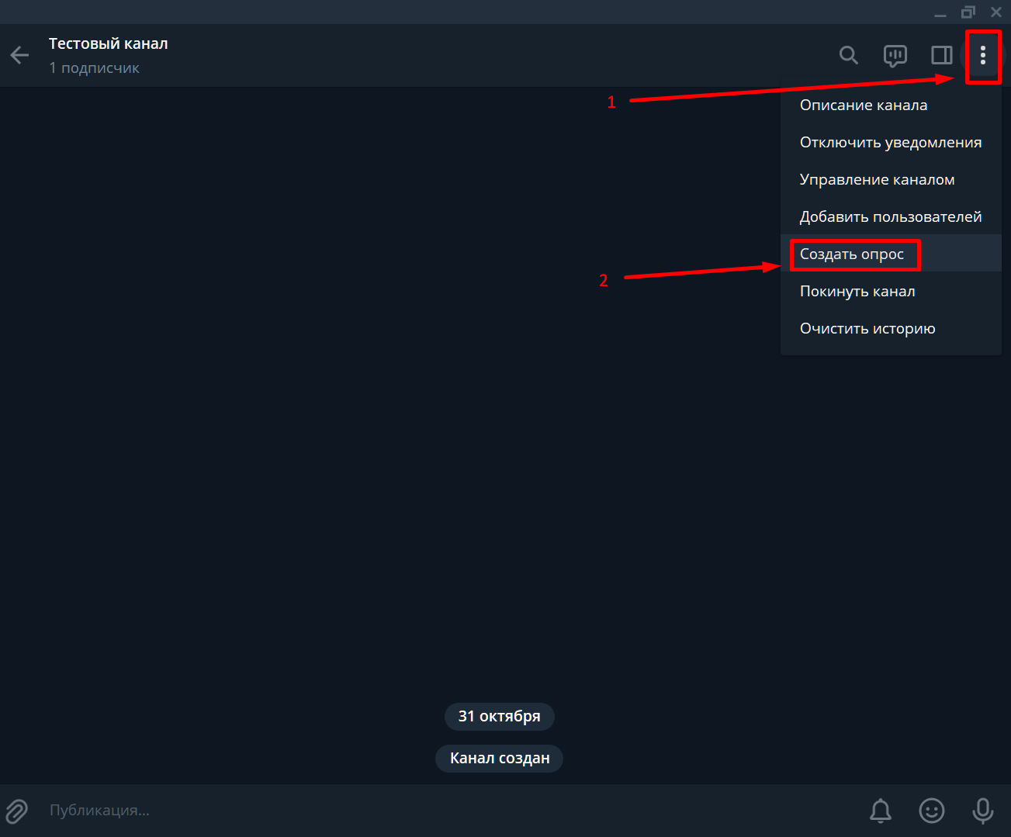
Task: Open the Тестовый канал title header
Action: click(109, 43)
